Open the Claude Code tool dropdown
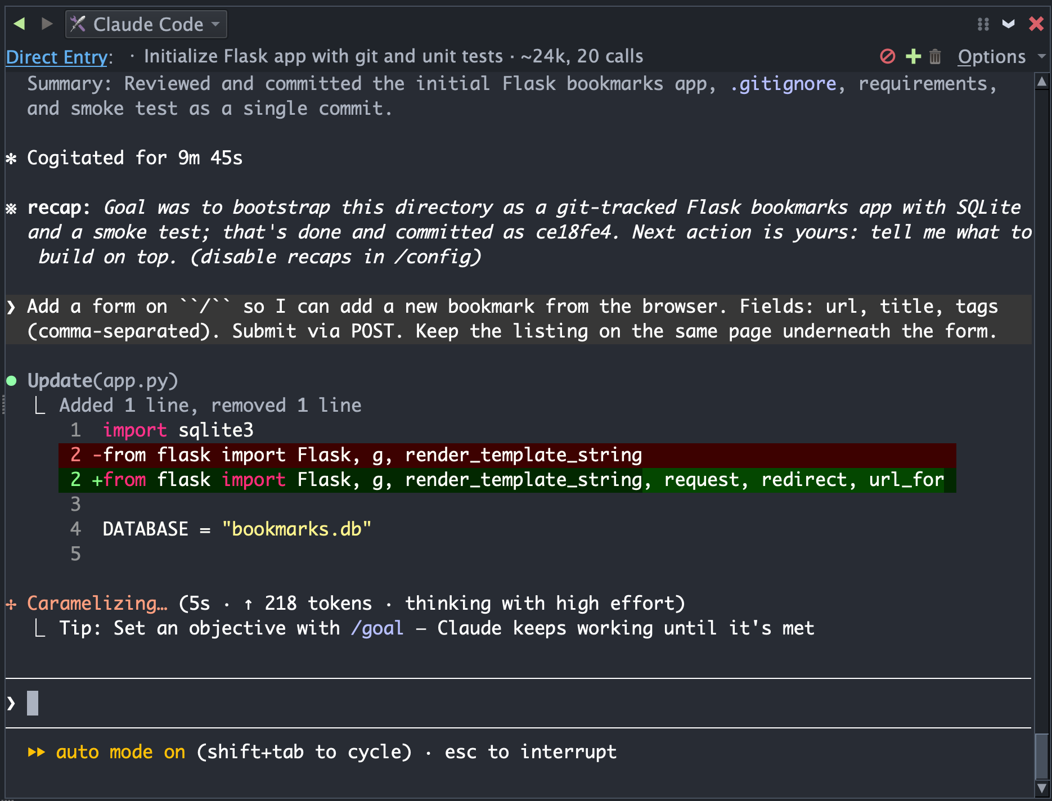This screenshot has height=801, width=1052. (146, 24)
